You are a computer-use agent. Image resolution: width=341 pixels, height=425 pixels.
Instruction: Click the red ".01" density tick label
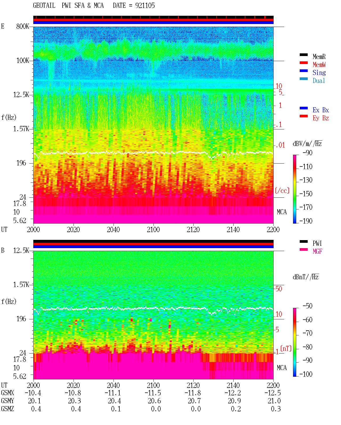(280, 145)
